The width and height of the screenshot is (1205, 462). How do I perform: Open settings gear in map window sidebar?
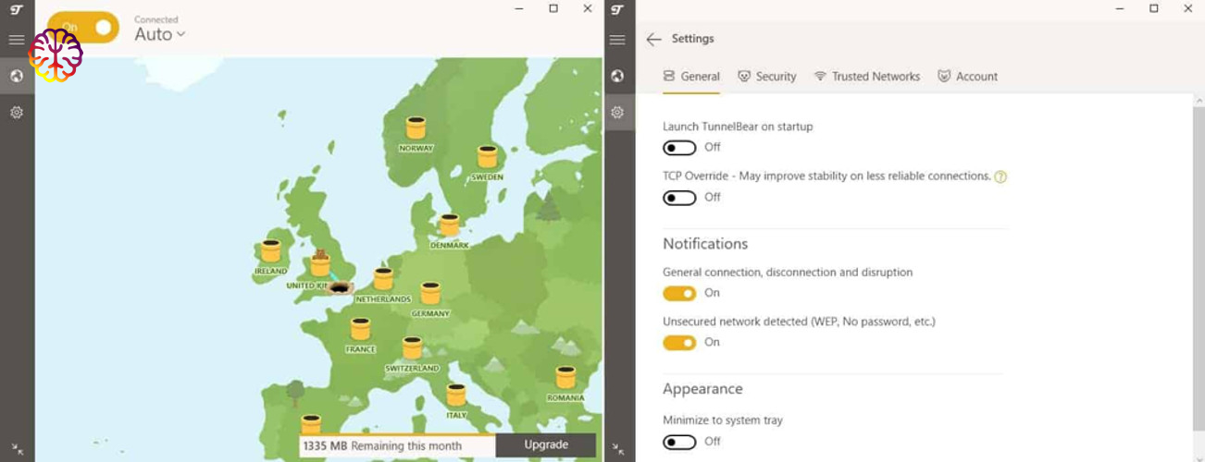pyautogui.click(x=17, y=112)
